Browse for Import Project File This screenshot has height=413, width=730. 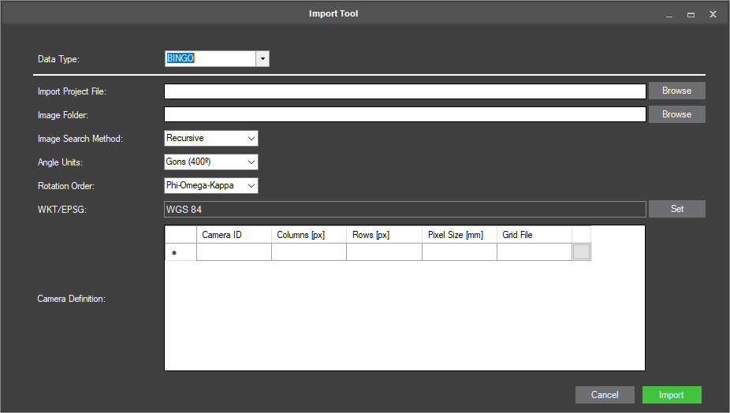click(676, 91)
